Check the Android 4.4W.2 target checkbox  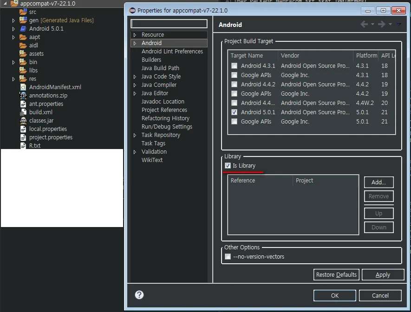235,103
